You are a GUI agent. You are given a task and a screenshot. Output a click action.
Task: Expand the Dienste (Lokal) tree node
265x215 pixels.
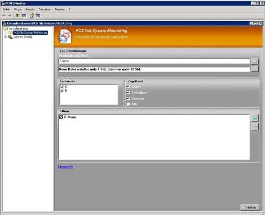5,37
